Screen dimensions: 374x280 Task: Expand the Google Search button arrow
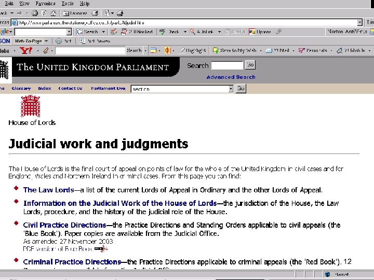103,32
